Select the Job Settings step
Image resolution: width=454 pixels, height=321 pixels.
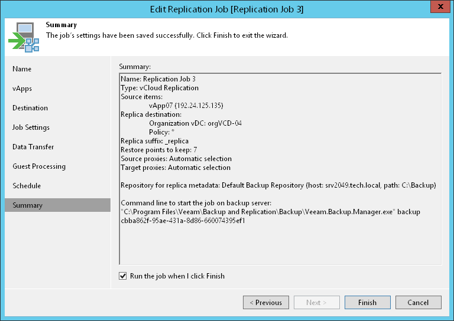31,127
